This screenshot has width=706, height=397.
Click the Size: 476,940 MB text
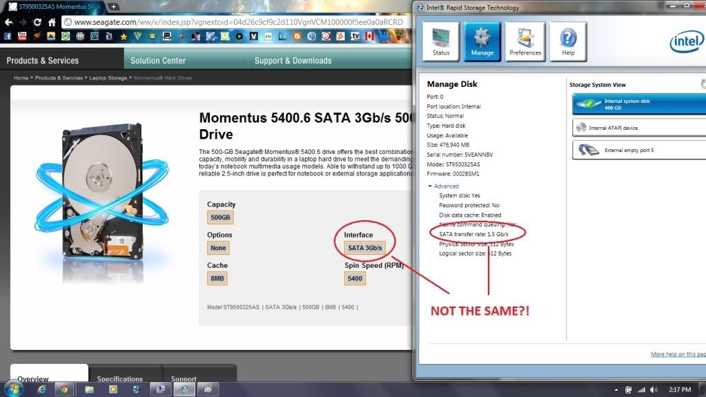pyautogui.click(x=448, y=145)
